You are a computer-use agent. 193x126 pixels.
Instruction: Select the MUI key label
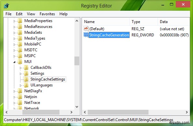point(28,62)
